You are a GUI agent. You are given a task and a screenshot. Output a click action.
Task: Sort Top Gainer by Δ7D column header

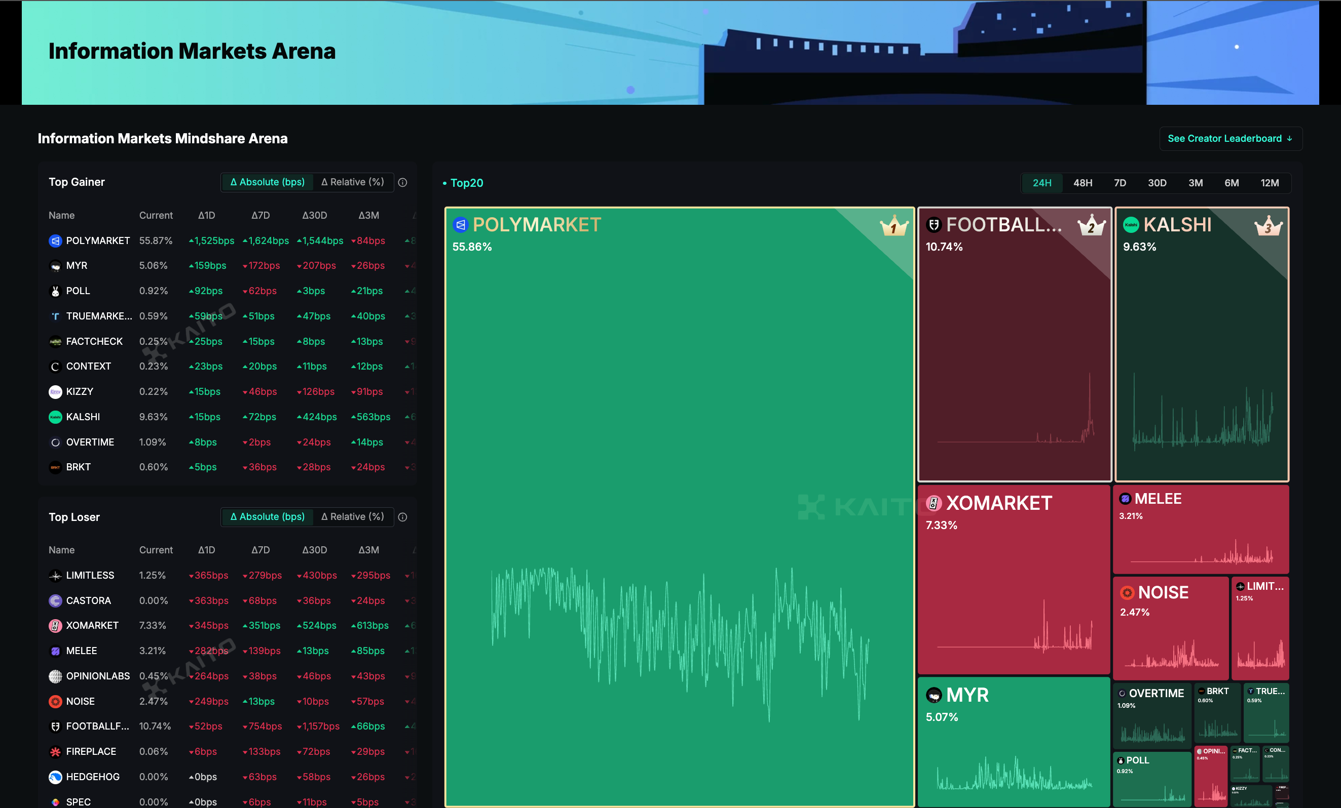(260, 215)
